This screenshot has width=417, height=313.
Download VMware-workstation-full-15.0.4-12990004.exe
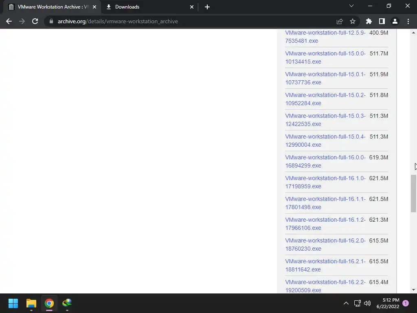325,141
